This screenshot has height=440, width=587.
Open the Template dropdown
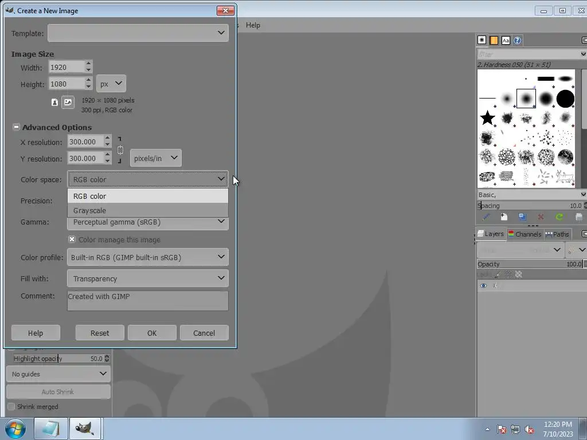pyautogui.click(x=138, y=33)
